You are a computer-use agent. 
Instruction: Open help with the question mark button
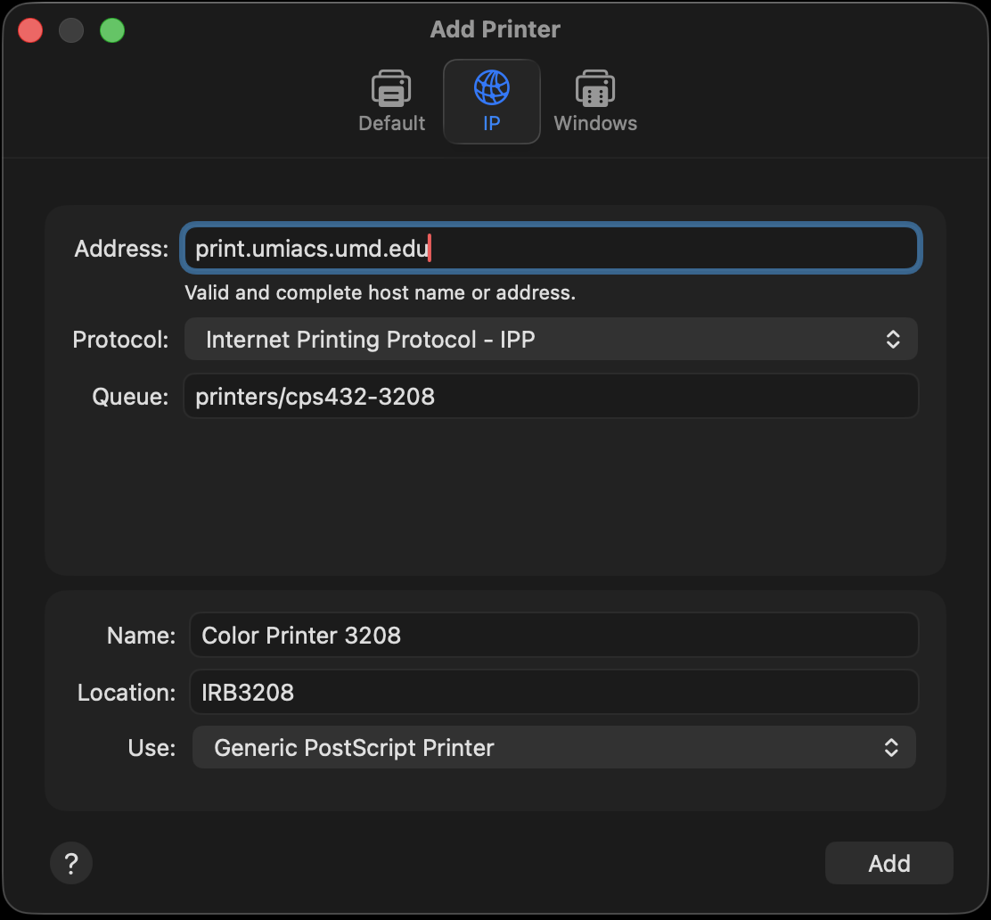click(71, 863)
